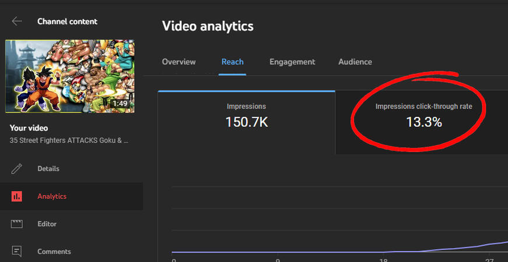Click the Comments speech bubble icon
508x262 pixels.
coord(16,252)
